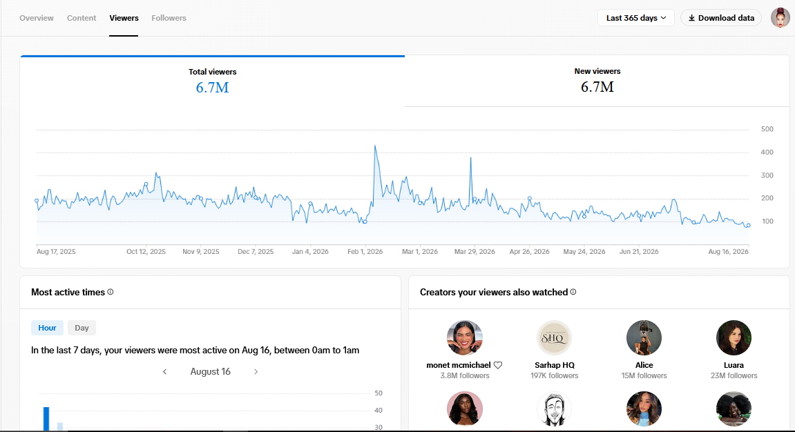Select the New viewers metric panel

pyautogui.click(x=597, y=81)
